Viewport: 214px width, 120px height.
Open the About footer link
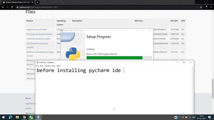tap(28, 98)
